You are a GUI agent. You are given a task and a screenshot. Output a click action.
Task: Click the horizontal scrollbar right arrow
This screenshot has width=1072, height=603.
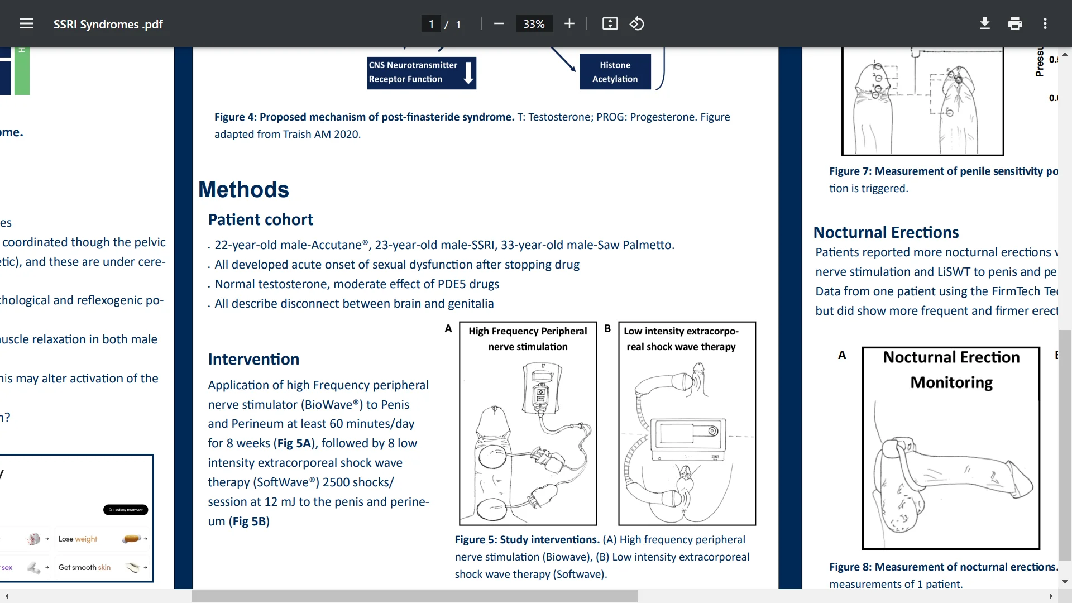1051,596
